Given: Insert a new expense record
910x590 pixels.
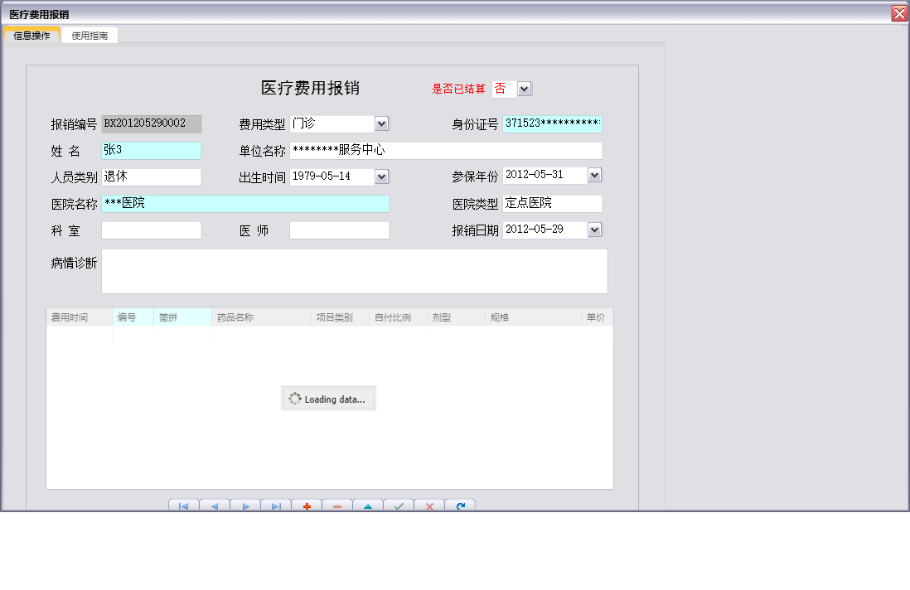Looking at the screenshot, I should (x=307, y=505).
